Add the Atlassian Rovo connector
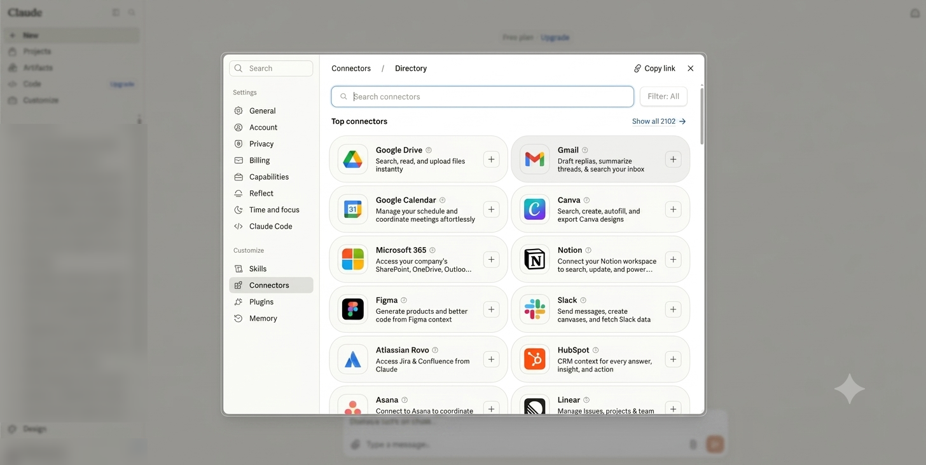Screen dimensions: 926x465 [491, 360]
